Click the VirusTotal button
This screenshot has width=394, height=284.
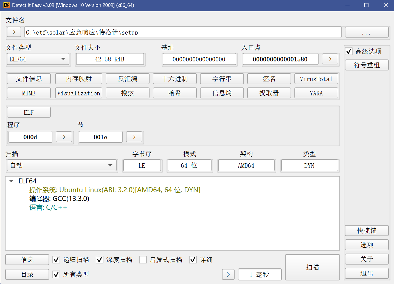pyautogui.click(x=316, y=79)
